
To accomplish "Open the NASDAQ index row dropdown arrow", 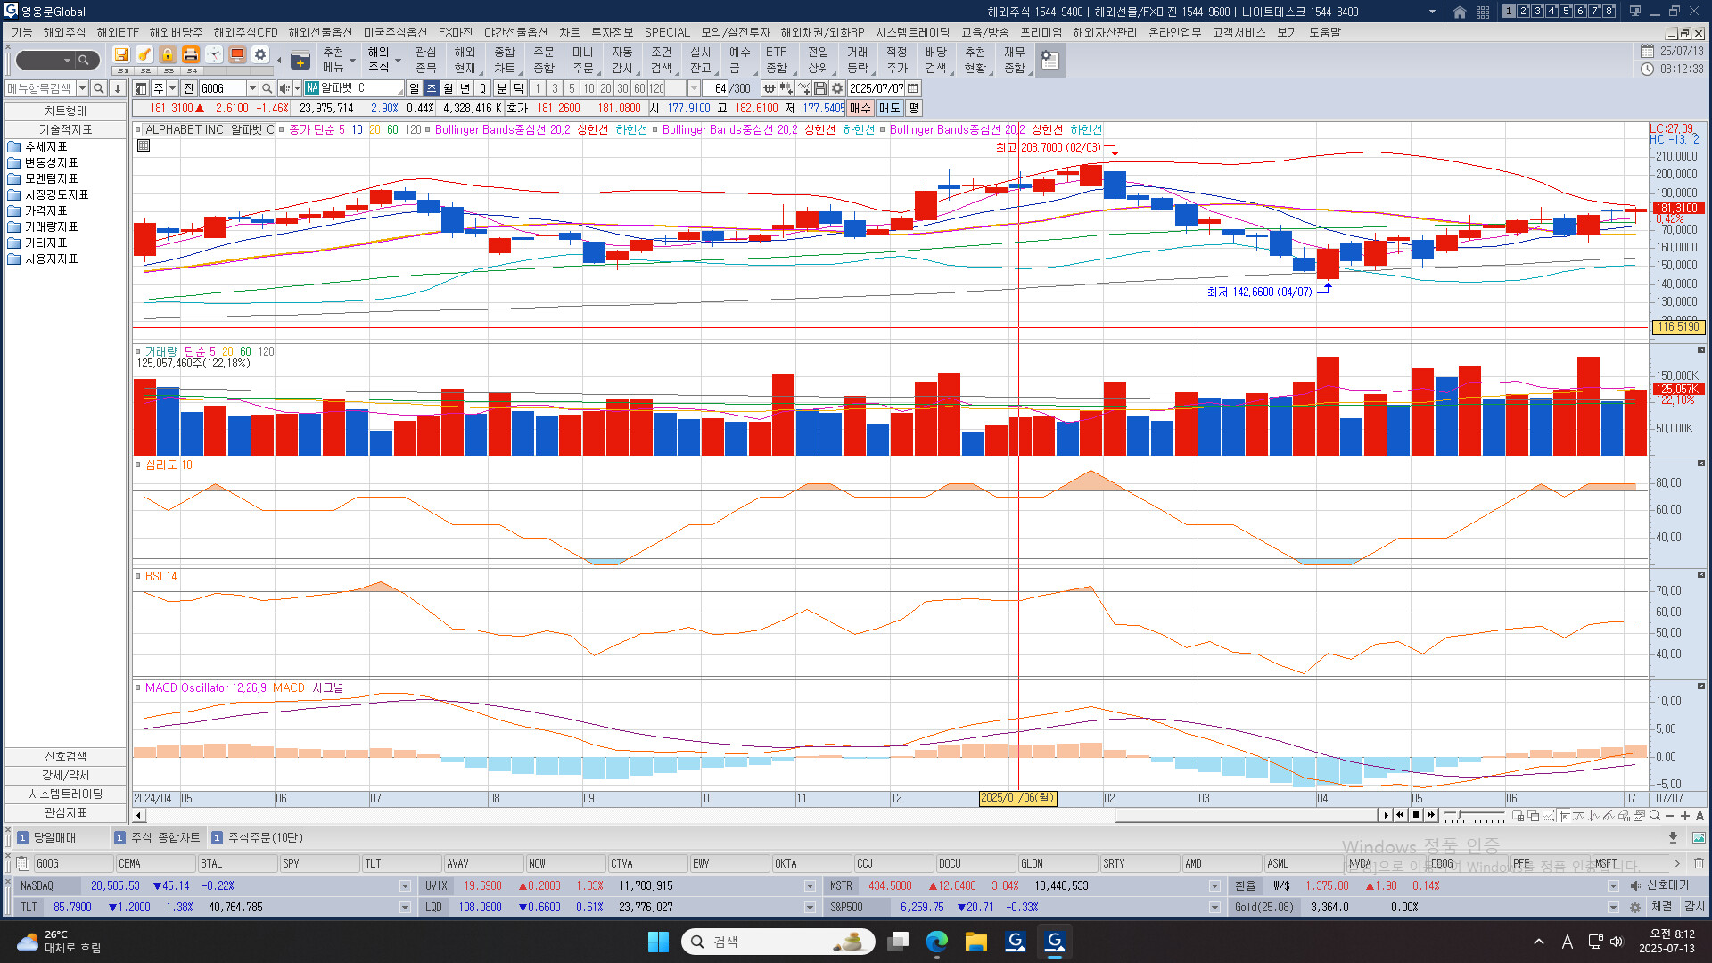I will 405,886.
